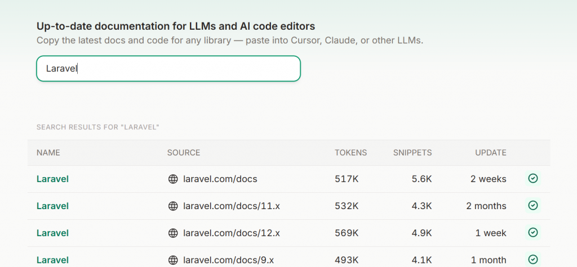Click the globe icon beside laravel.com/docs/12.x
Viewport: 577px width, 267px height.
pyautogui.click(x=173, y=233)
